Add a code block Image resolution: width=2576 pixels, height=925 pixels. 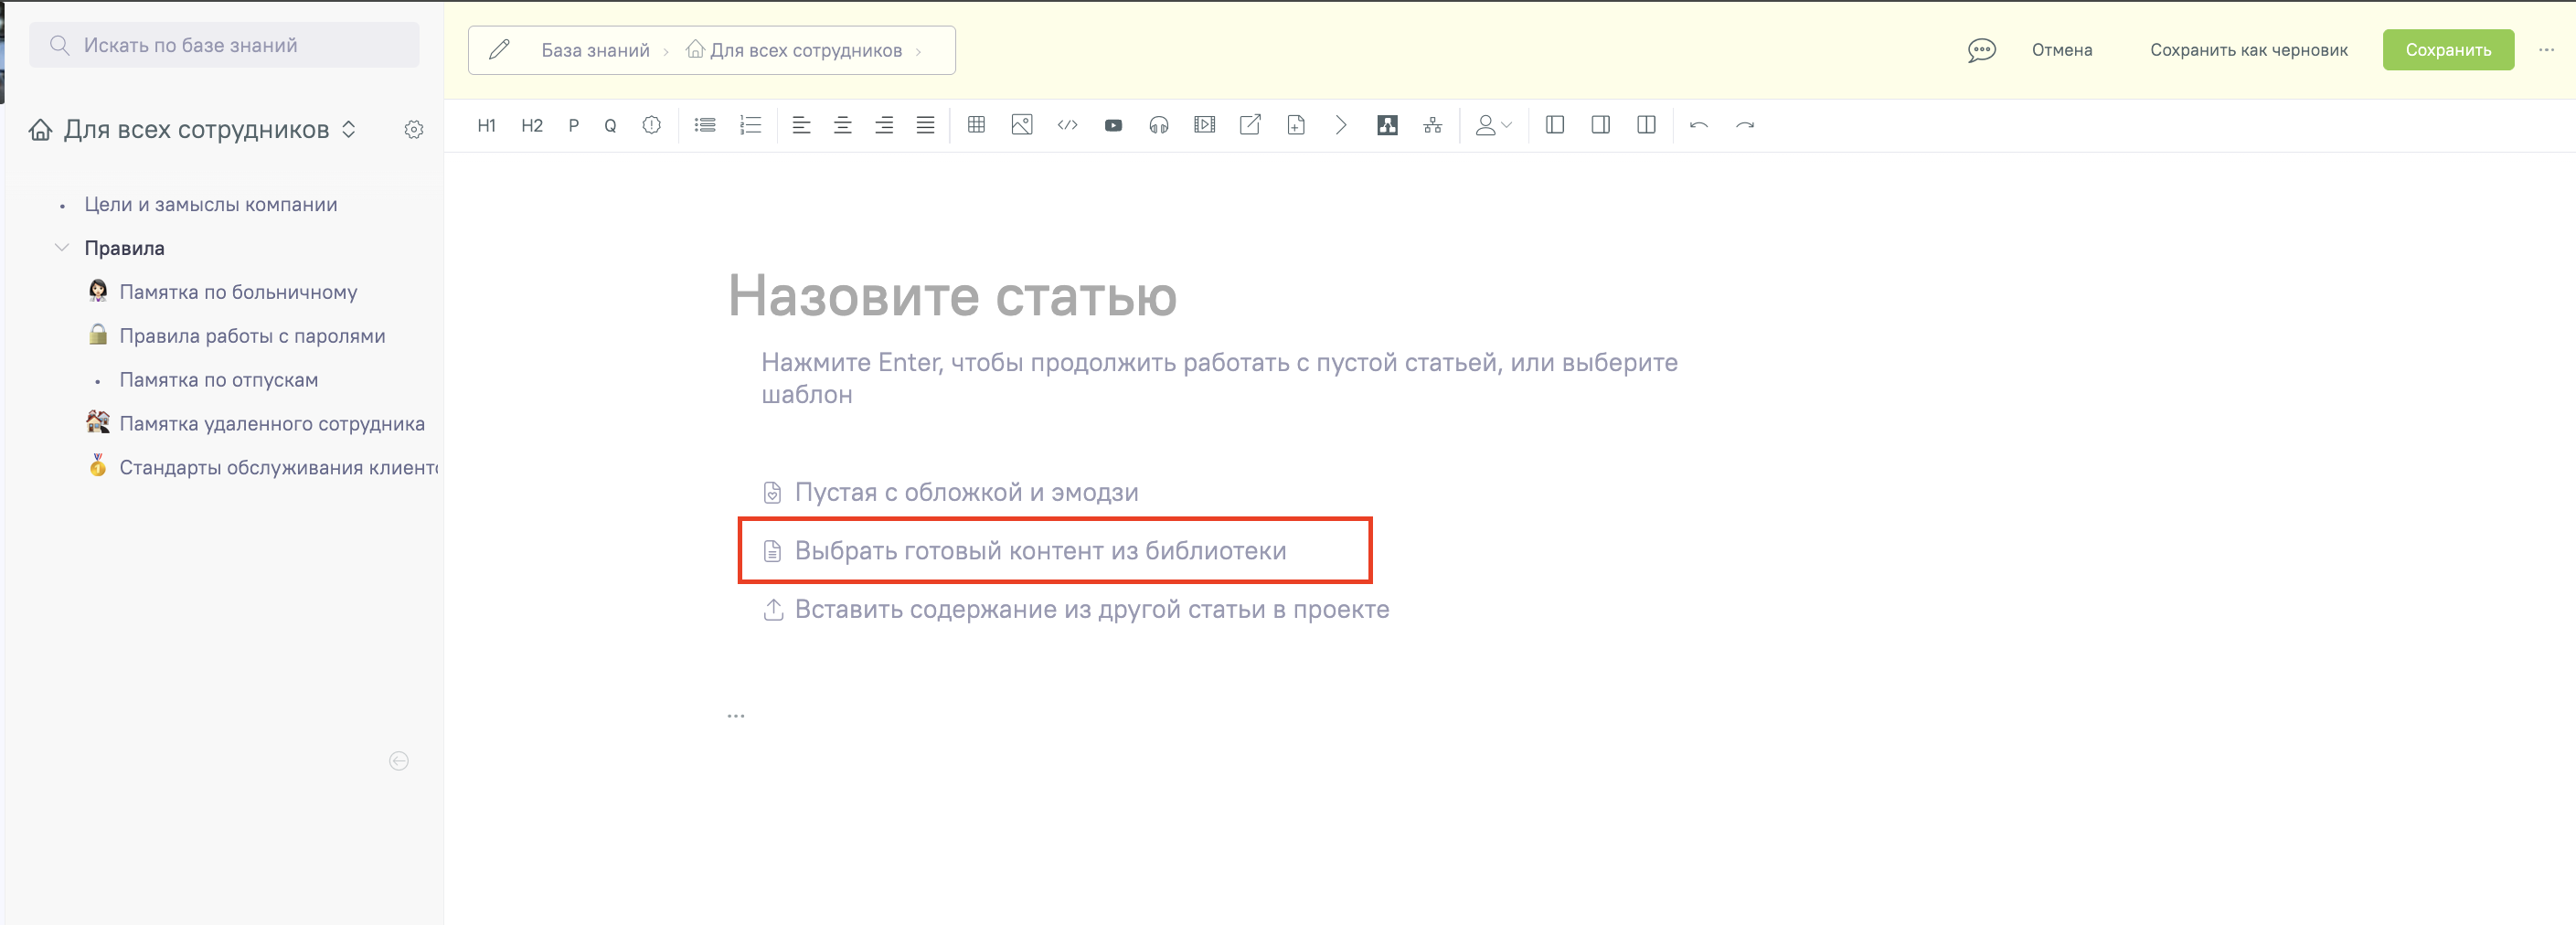click(x=1066, y=125)
